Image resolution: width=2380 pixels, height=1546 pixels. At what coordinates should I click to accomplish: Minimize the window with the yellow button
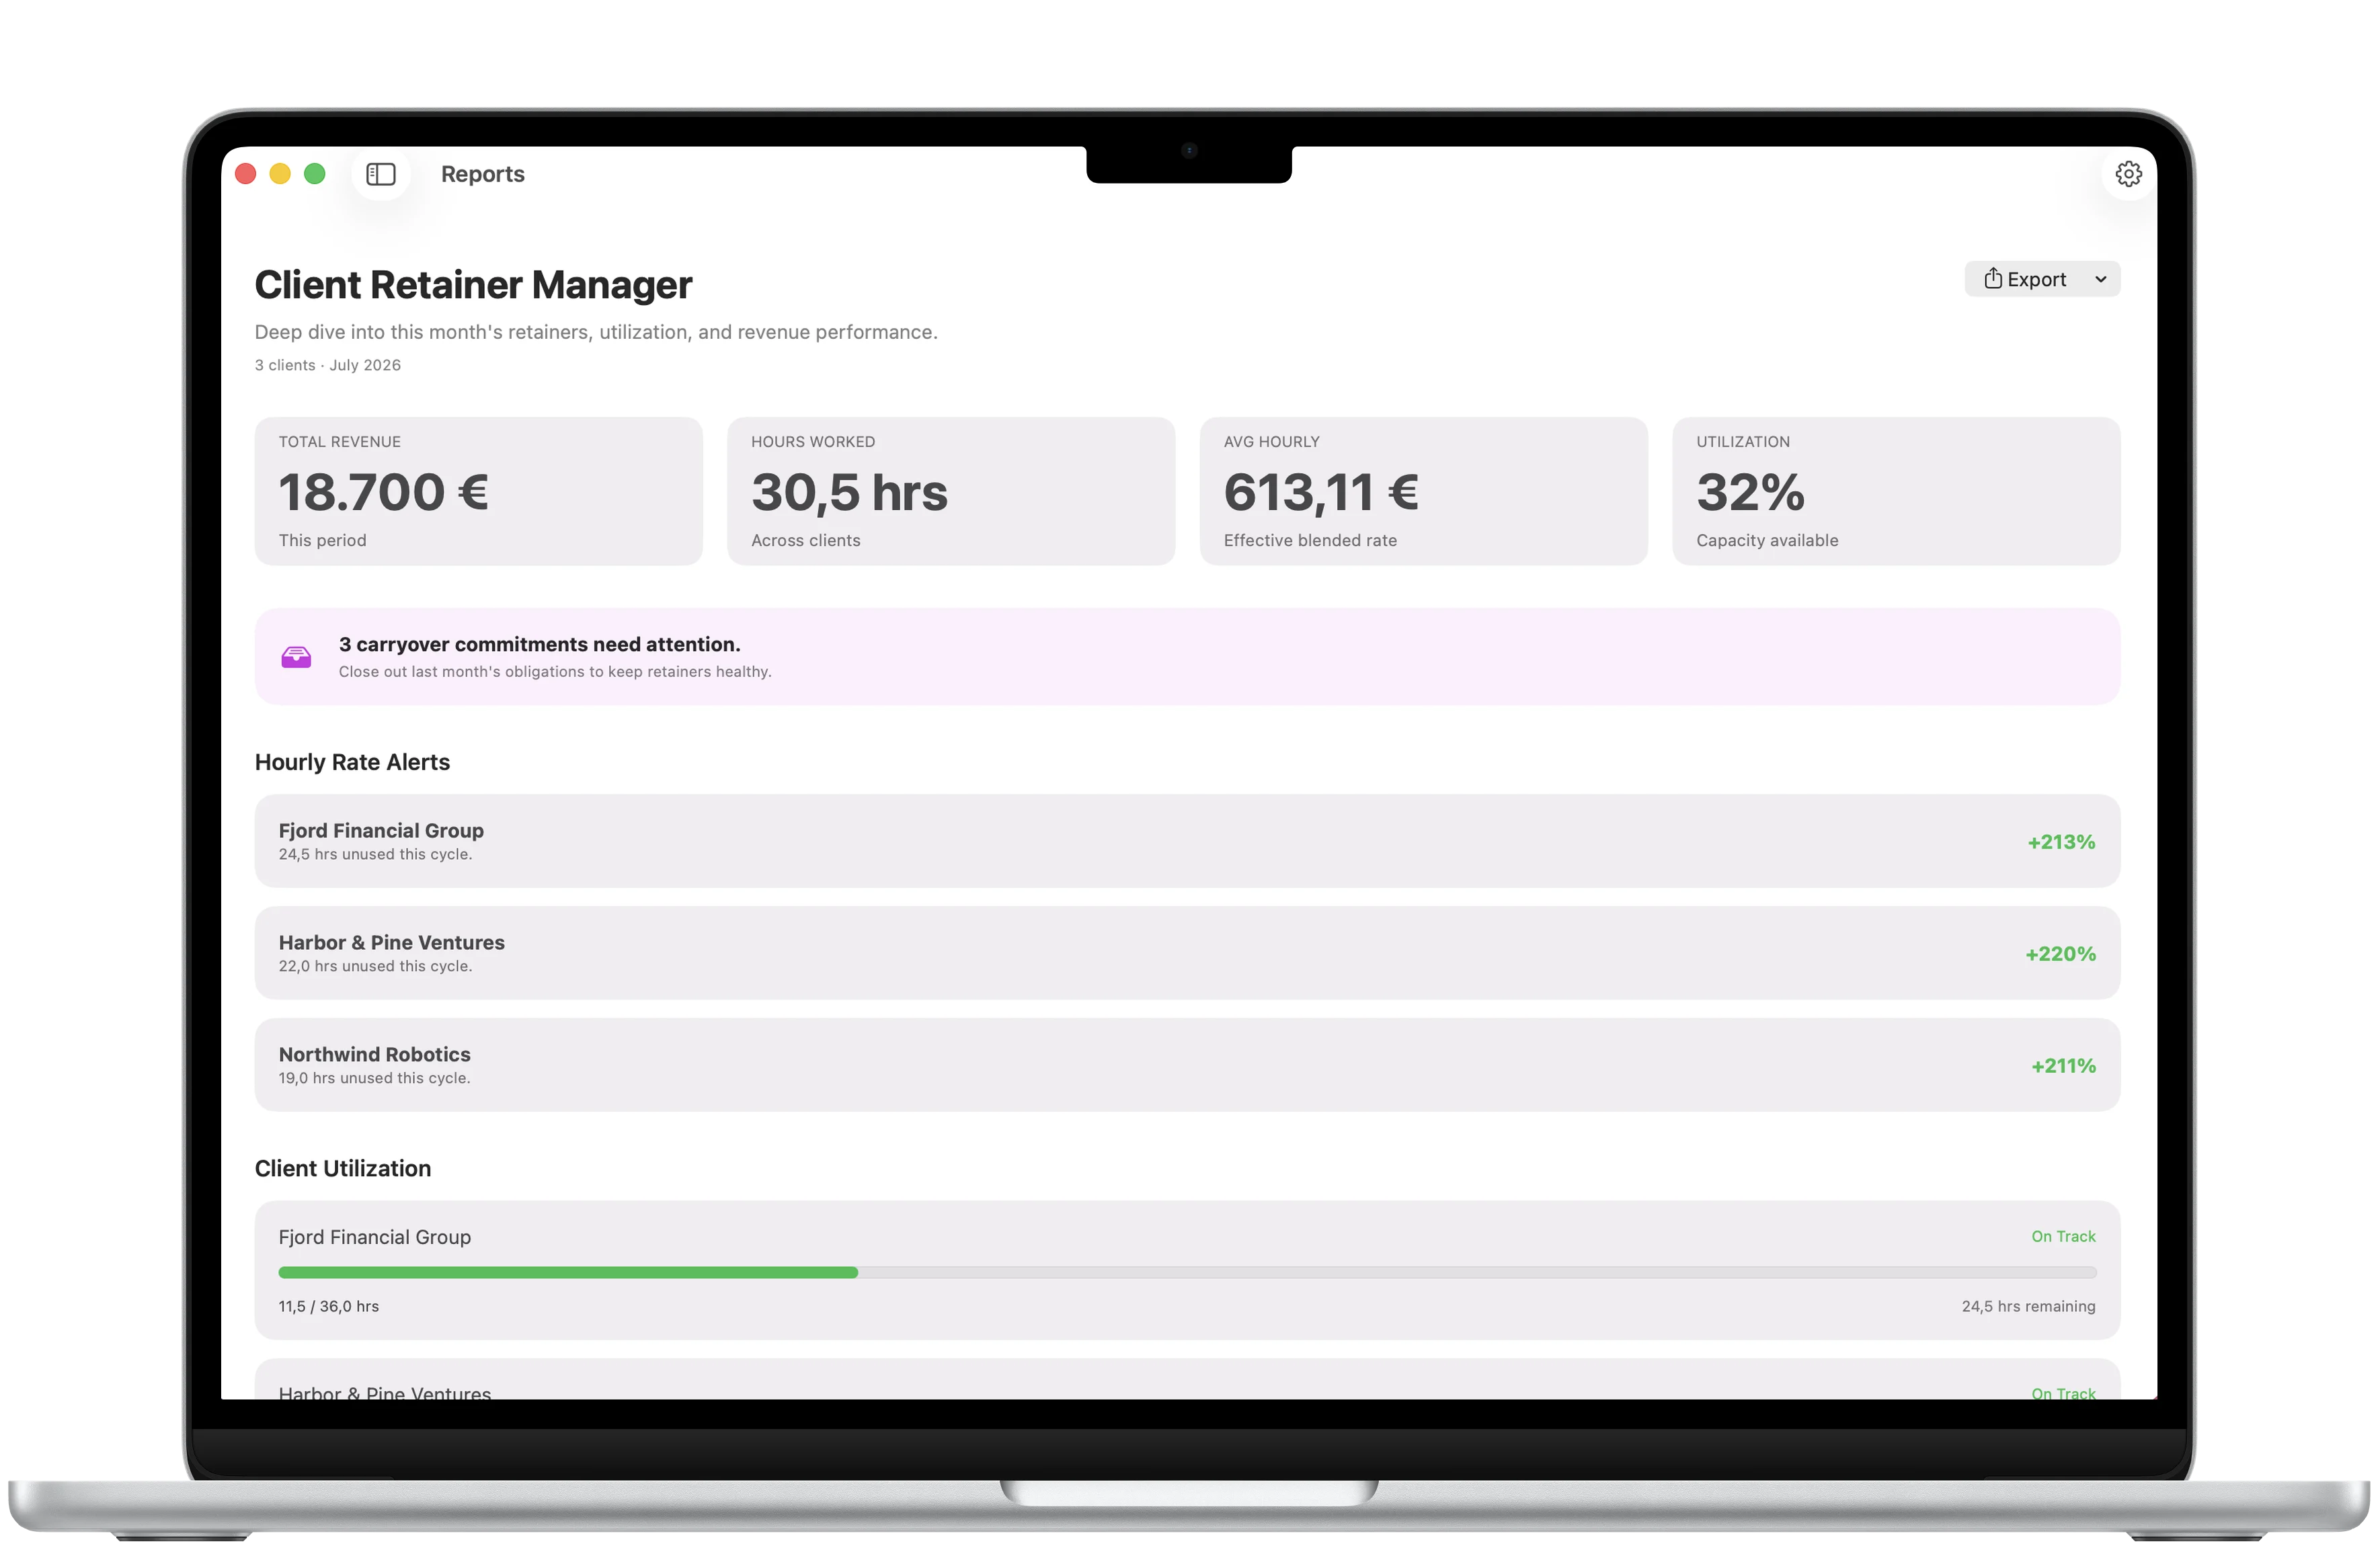pyautogui.click(x=280, y=174)
